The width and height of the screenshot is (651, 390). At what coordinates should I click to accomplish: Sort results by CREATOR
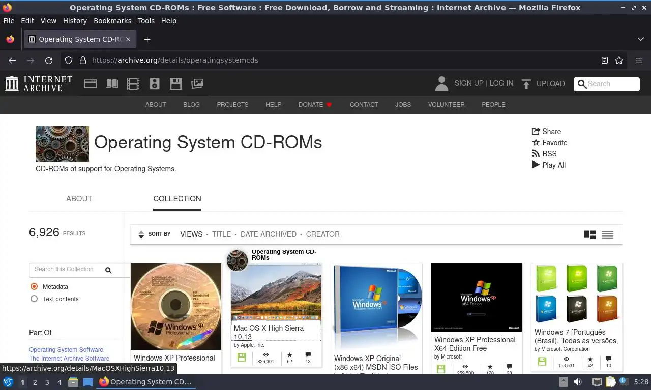tap(323, 234)
